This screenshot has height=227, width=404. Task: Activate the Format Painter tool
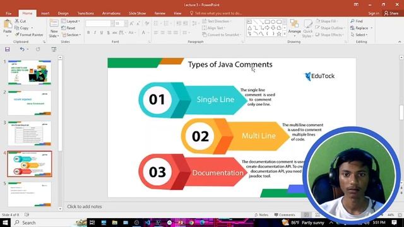point(29,35)
